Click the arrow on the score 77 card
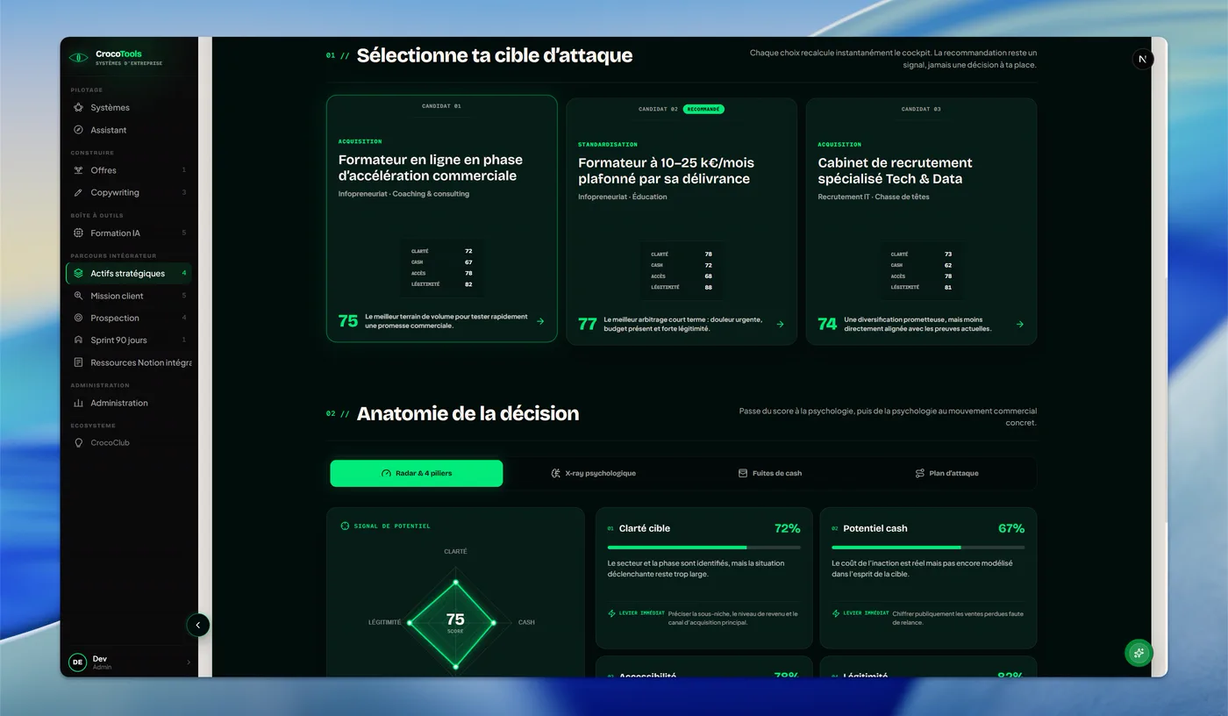Viewport: 1228px width, 716px height. coord(780,324)
